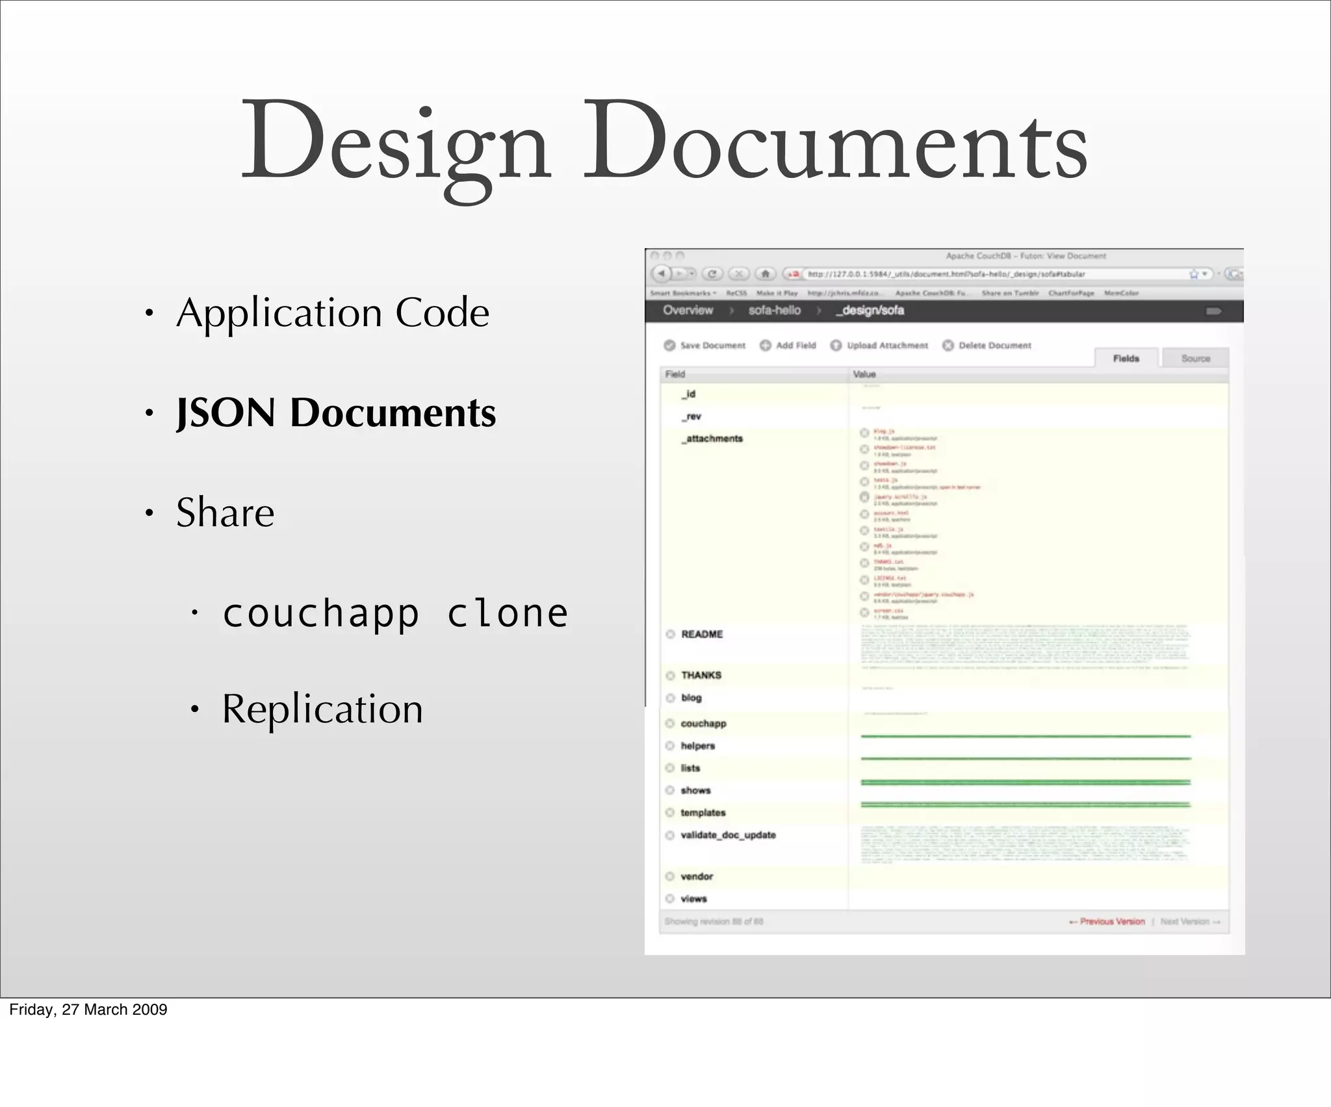Open the textile.js attachment link
This screenshot has height=1107, width=1331.
pos(888,529)
